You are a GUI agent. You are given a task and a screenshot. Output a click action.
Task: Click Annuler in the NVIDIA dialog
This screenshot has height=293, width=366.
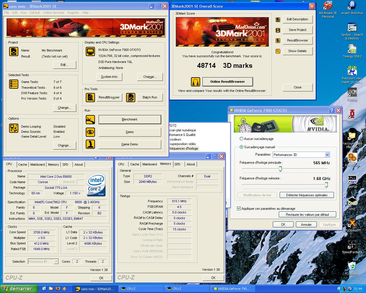pyautogui.click(x=306, y=225)
